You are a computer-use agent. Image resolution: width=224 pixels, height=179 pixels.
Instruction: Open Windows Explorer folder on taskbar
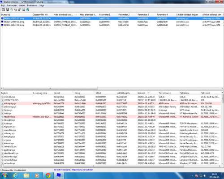[x=26, y=175]
